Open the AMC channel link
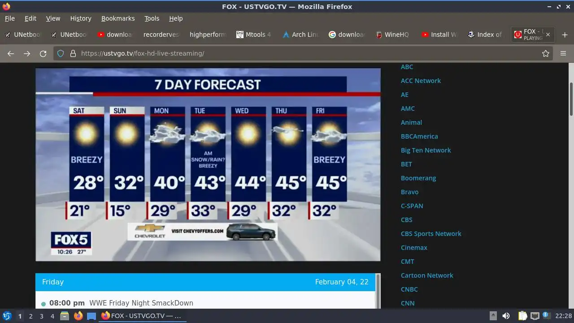The height and width of the screenshot is (323, 574). tap(408, 109)
